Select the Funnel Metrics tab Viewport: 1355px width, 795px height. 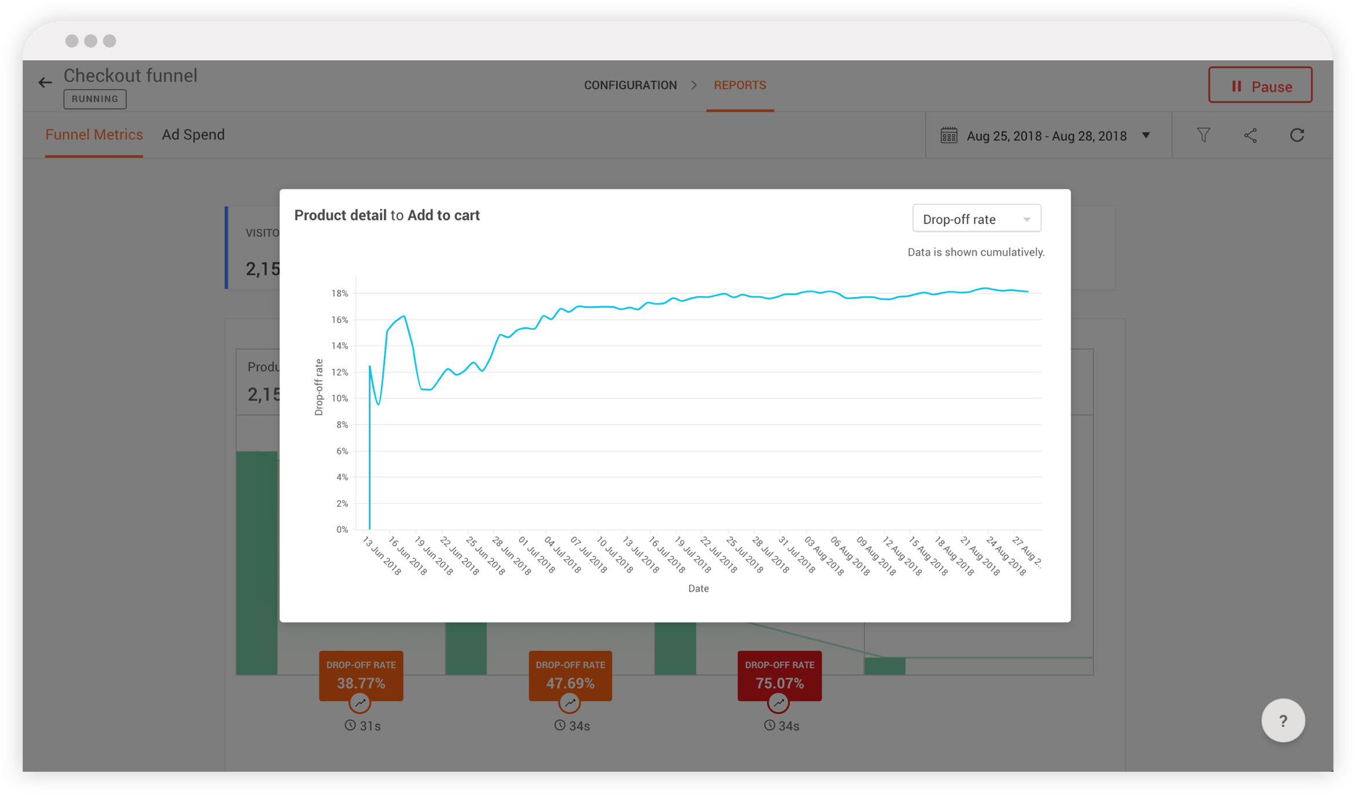click(x=94, y=135)
